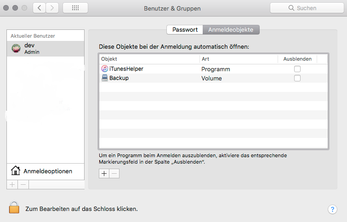The image size is (347, 222).
Task: Toggle Ausblenden checkbox for iTunesHelper
Action: [x=297, y=69]
